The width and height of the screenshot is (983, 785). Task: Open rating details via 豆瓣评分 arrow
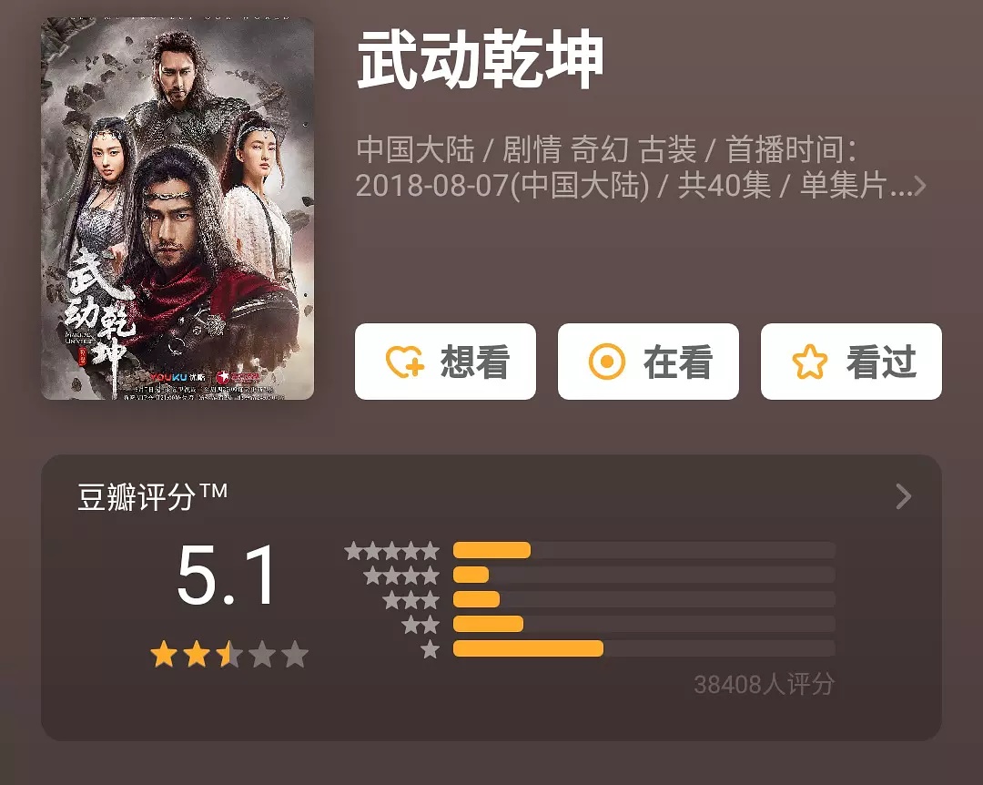(903, 496)
